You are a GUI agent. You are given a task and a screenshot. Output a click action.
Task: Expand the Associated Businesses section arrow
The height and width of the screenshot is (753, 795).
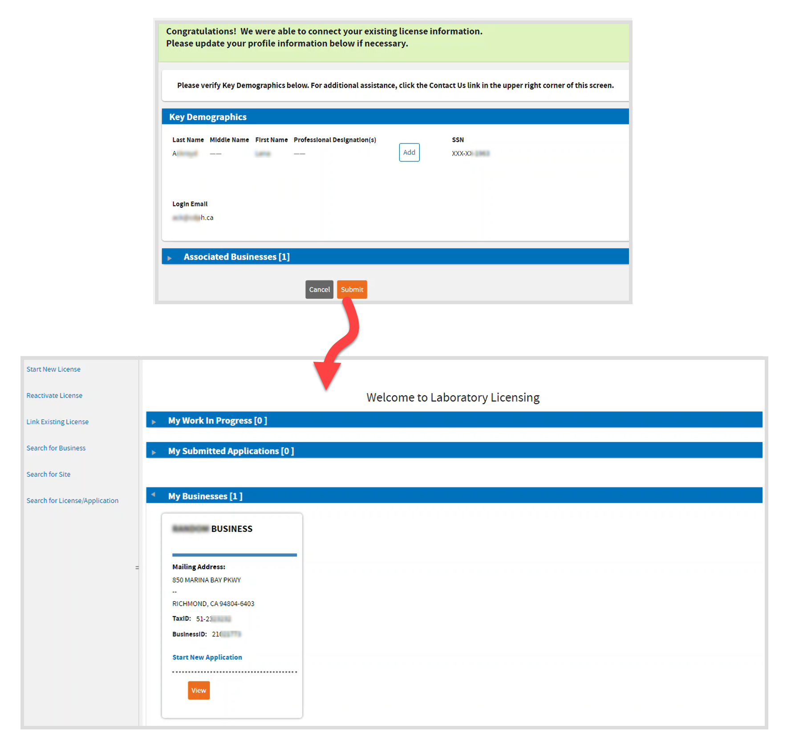[170, 258]
